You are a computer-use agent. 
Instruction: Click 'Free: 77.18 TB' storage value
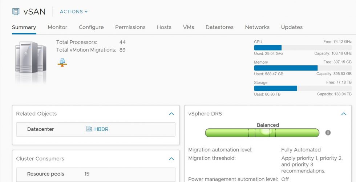[x=339, y=82]
